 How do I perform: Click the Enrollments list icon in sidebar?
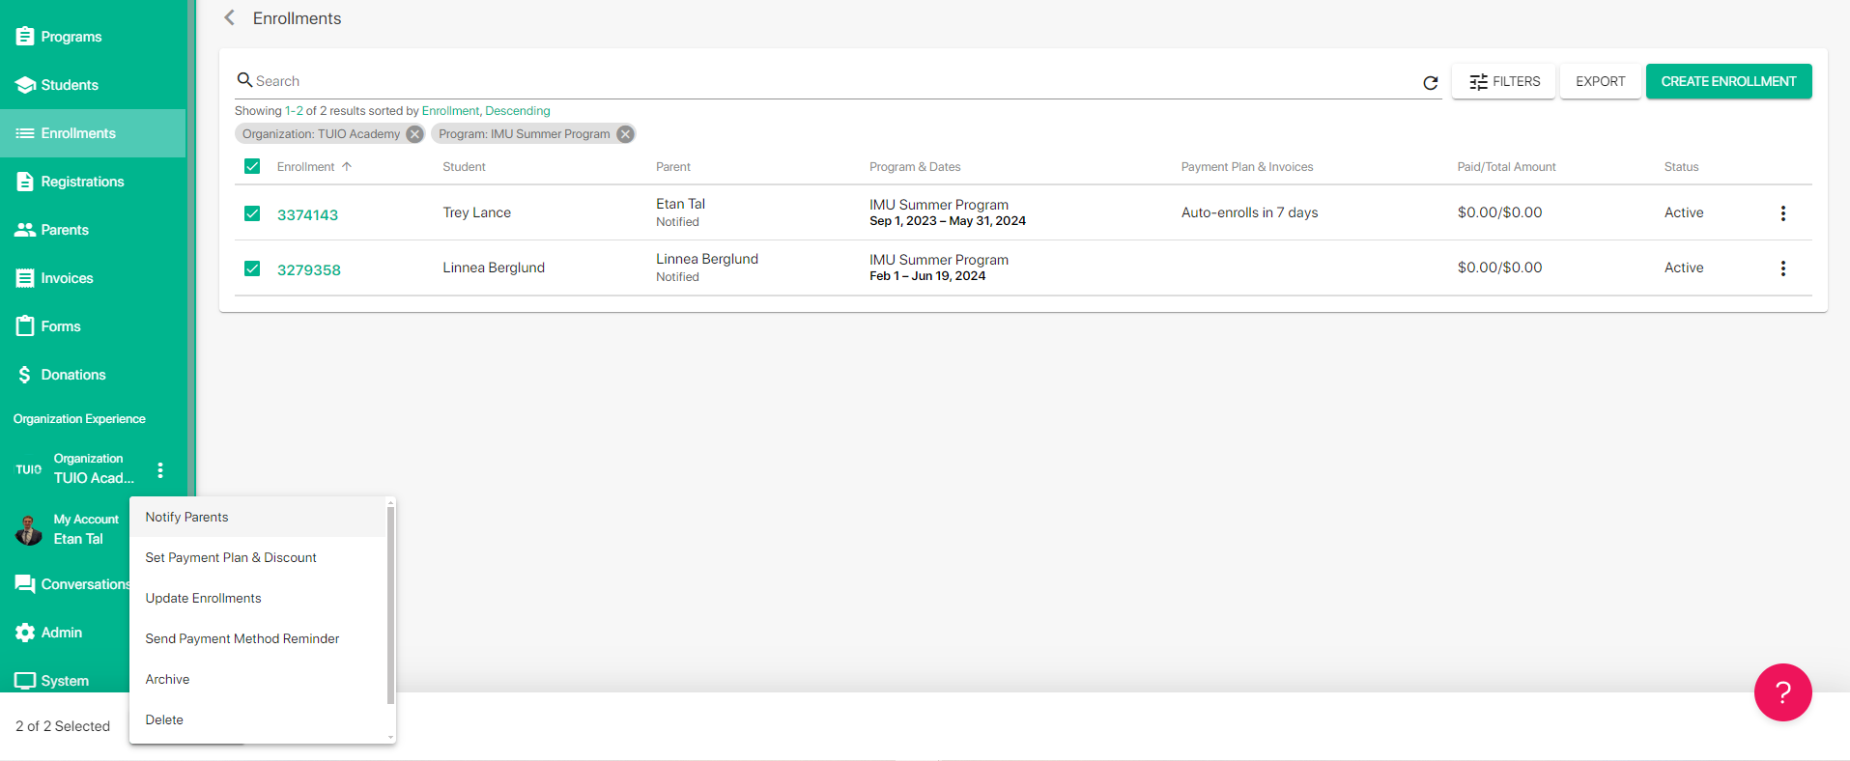click(x=25, y=133)
